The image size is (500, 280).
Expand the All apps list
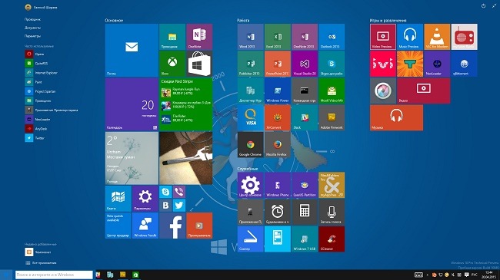41,263
